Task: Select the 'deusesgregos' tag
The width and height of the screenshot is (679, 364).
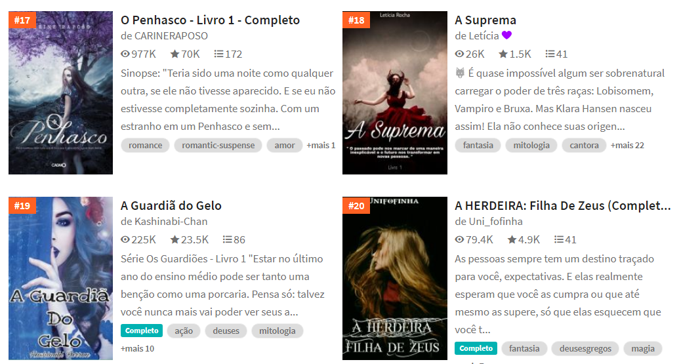Action: coord(585,348)
